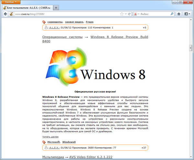Image resolution: width=194 pixels, height=160 pixels.
Task: Open the Windows8 tag link
Action: (69, 142)
